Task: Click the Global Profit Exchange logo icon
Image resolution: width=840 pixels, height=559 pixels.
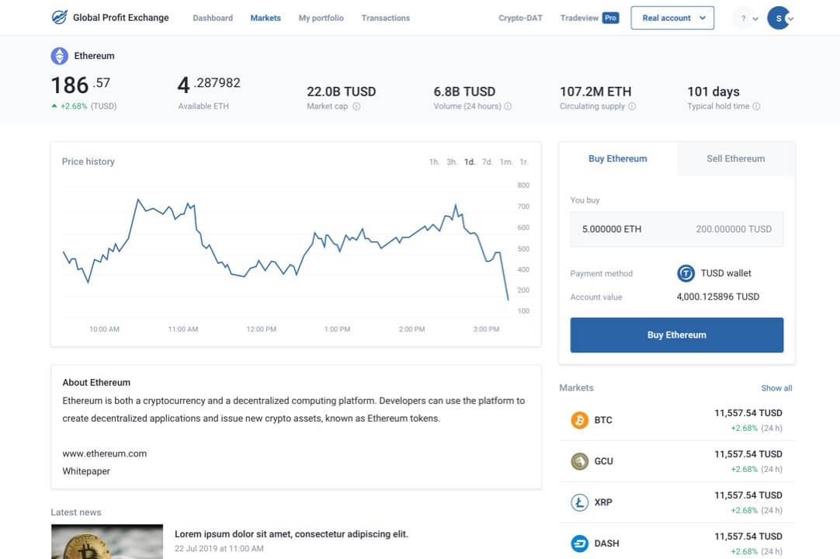Action: 60,17
